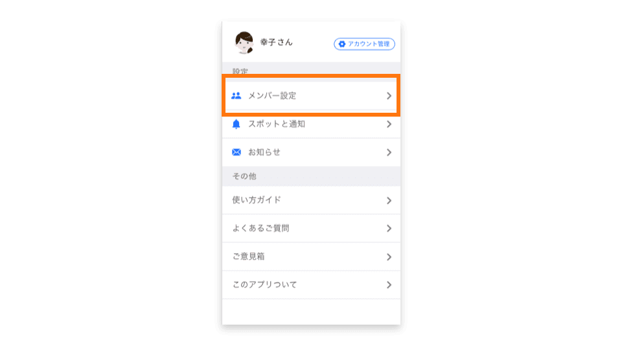Open よくあるご質問 entry
The height and width of the screenshot is (346, 622).
312,229
